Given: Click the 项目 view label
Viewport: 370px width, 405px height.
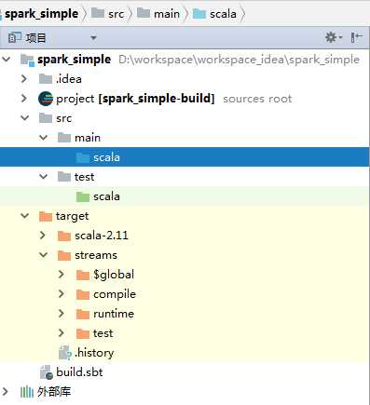Looking at the screenshot, I should (35, 38).
